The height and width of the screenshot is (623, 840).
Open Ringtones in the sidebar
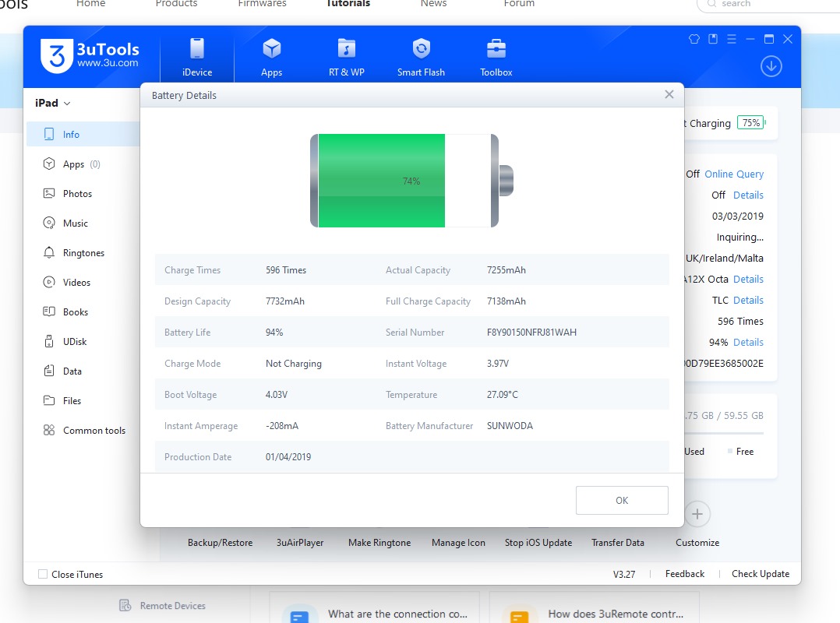(83, 252)
